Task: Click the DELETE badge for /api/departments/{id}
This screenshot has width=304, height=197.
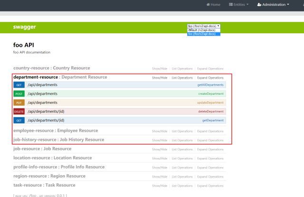Action: (19, 111)
